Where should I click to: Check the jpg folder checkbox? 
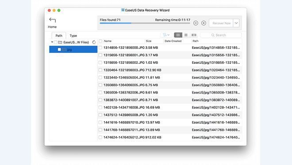pos(59,50)
